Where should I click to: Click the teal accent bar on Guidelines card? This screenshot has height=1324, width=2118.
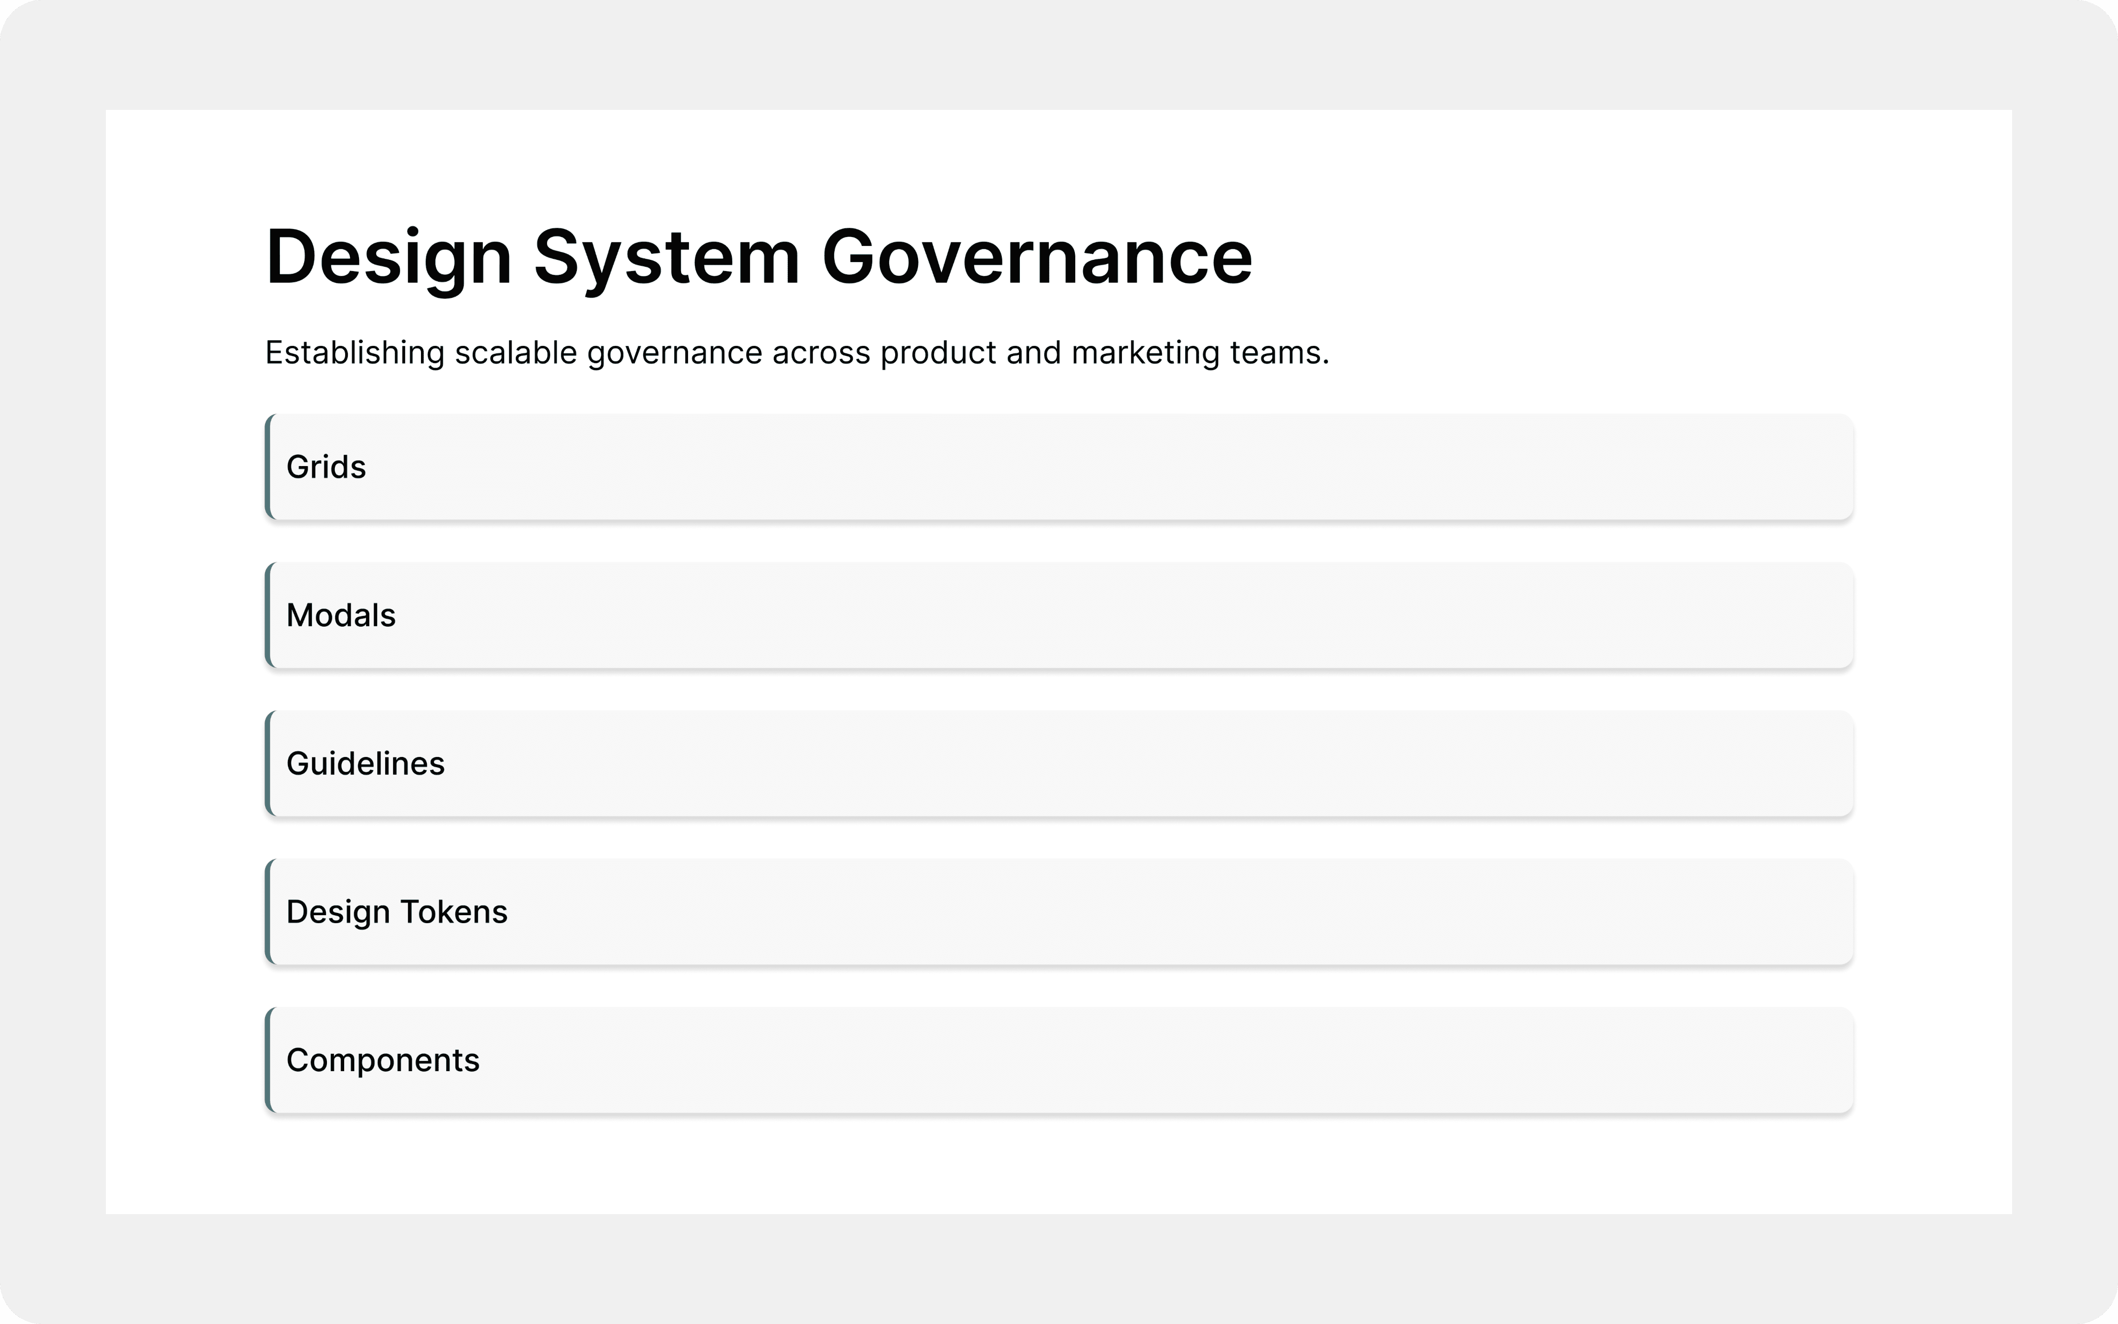click(268, 764)
